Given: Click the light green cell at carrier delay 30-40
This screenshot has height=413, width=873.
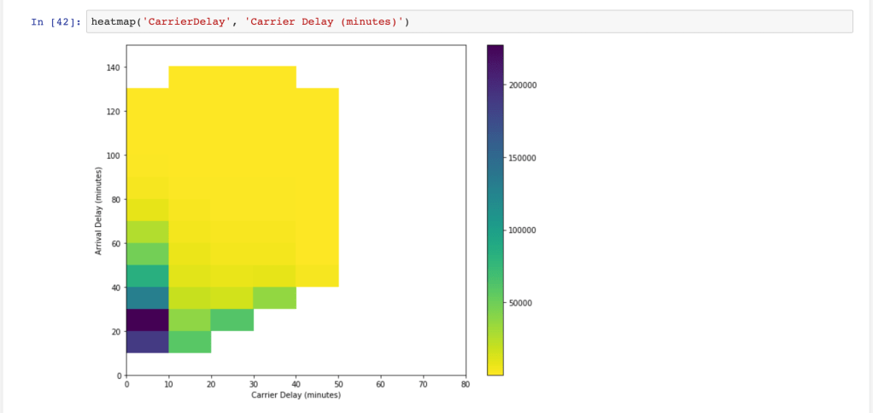Looking at the screenshot, I should point(275,298).
